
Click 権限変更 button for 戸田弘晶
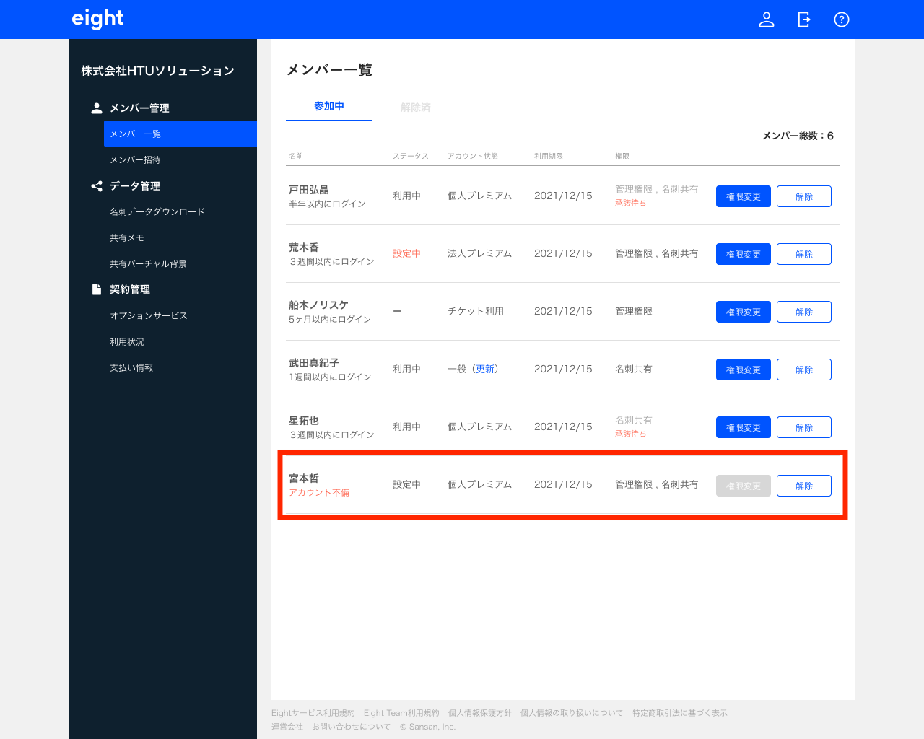point(743,196)
